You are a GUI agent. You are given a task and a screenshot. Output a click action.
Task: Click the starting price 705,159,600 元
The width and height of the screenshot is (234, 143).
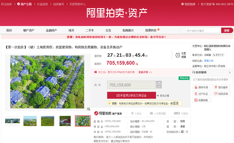point(122,63)
